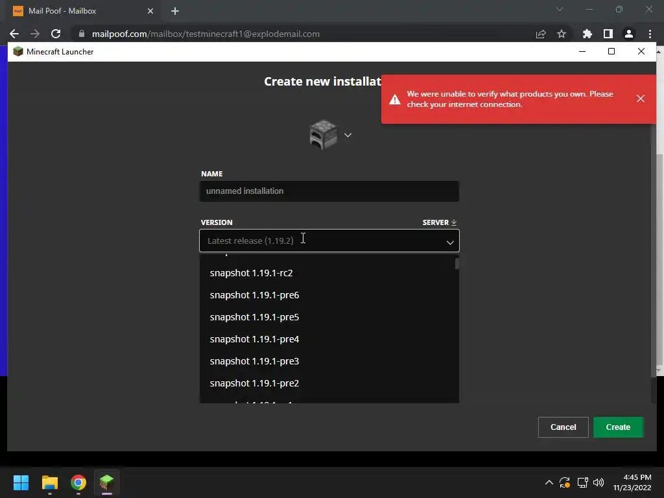
Task: Click the Minecraft Launcher title bar icon
Action: pyautogui.click(x=18, y=52)
